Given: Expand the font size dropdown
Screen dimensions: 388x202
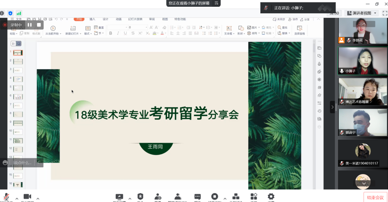Looking at the screenshot, I should click(x=146, y=28).
